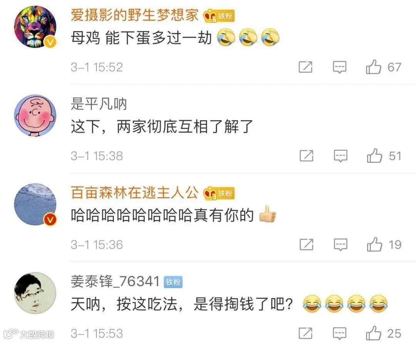Open 姜泰锋_76341 profile name
416x342 pixels.
tap(115, 281)
